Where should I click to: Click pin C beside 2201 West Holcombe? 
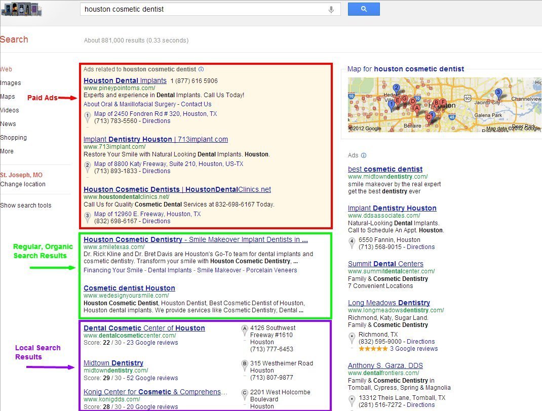[x=244, y=394]
